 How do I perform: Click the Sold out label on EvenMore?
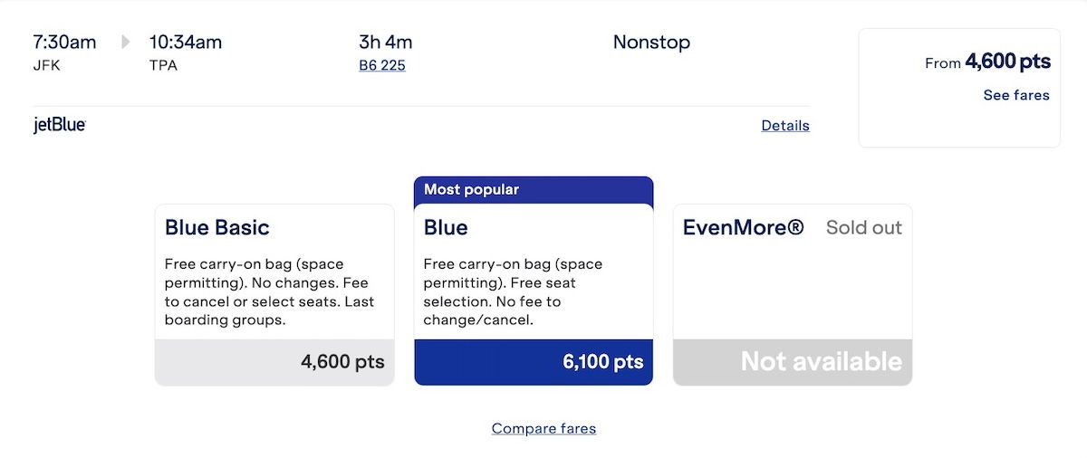pyautogui.click(x=864, y=227)
